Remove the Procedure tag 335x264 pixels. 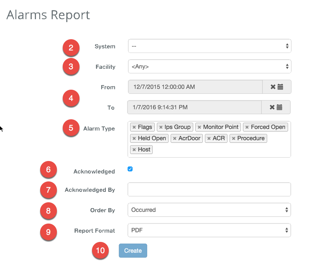coord(233,138)
